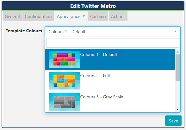Collapse the Template Colours dropdown arrow
This screenshot has width=186, height=130.
(x=176, y=32)
